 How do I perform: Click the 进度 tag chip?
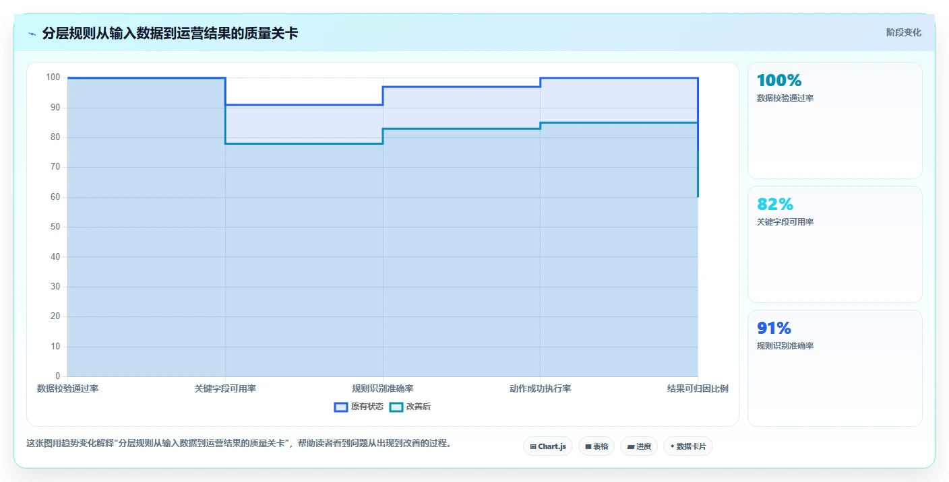point(638,446)
